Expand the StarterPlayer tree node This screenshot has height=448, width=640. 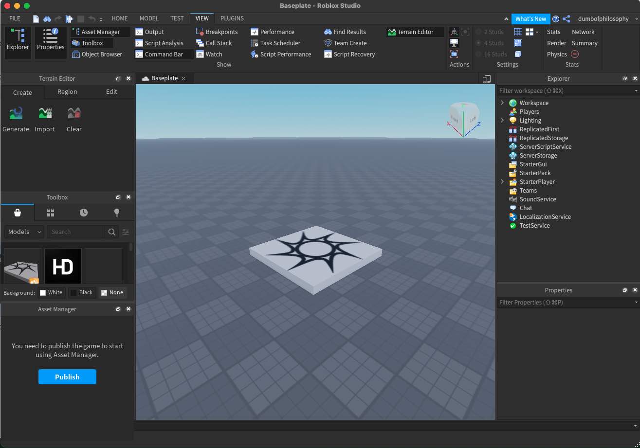click(502, 182)
